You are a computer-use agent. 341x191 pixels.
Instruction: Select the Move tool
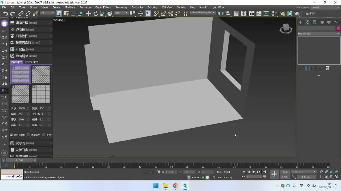coord(88,14)
